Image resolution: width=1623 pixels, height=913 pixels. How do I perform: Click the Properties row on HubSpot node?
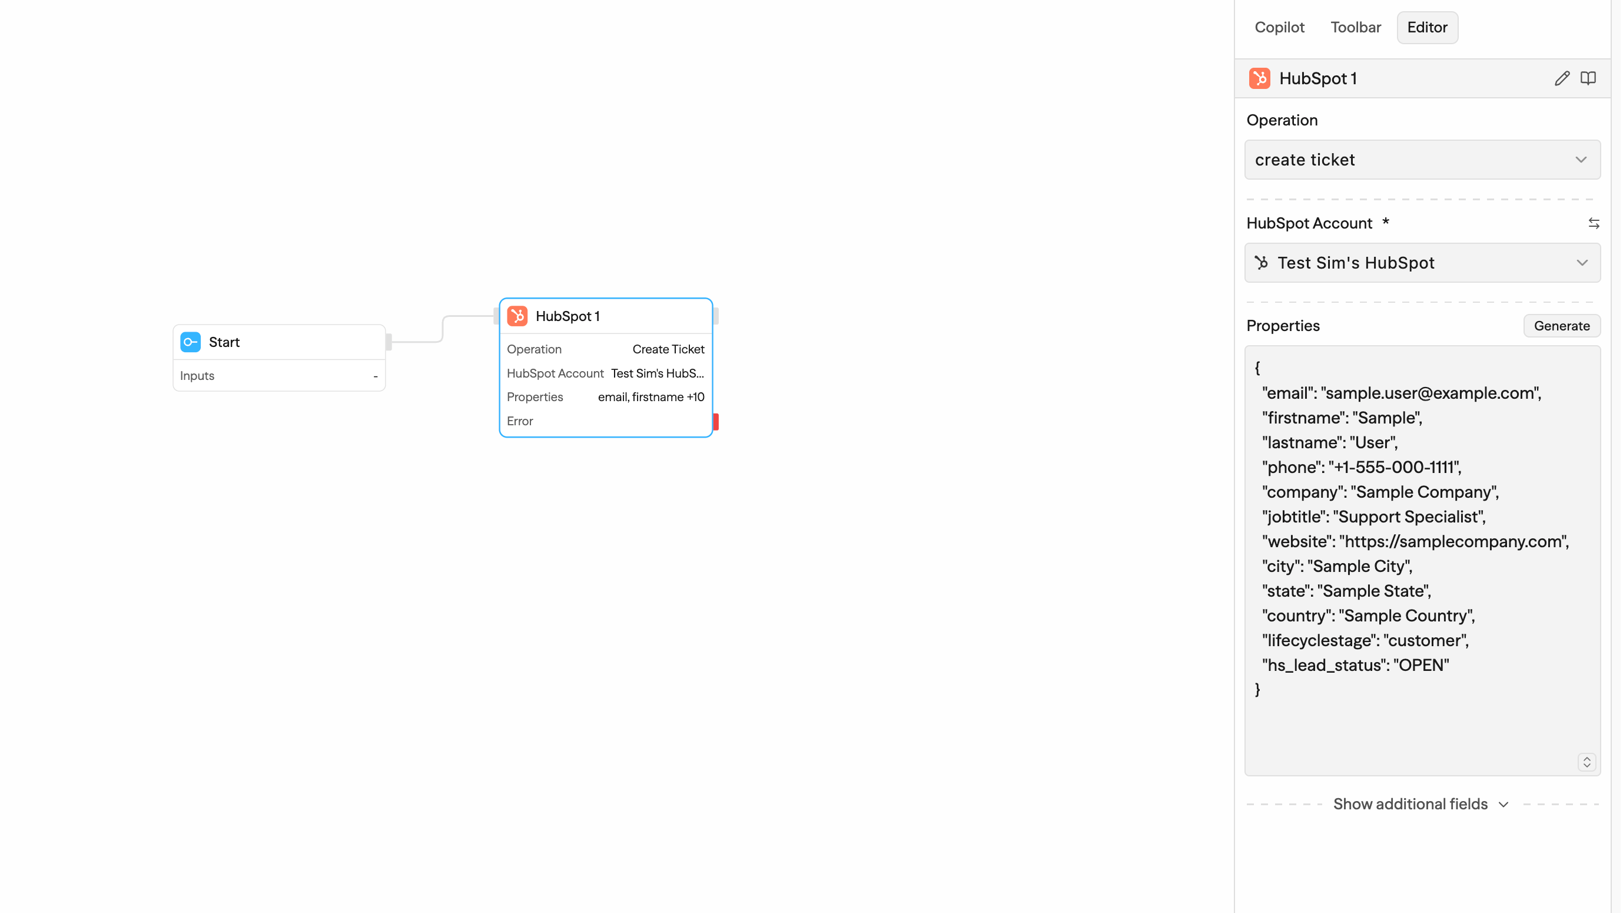click(x=606, y=397)
